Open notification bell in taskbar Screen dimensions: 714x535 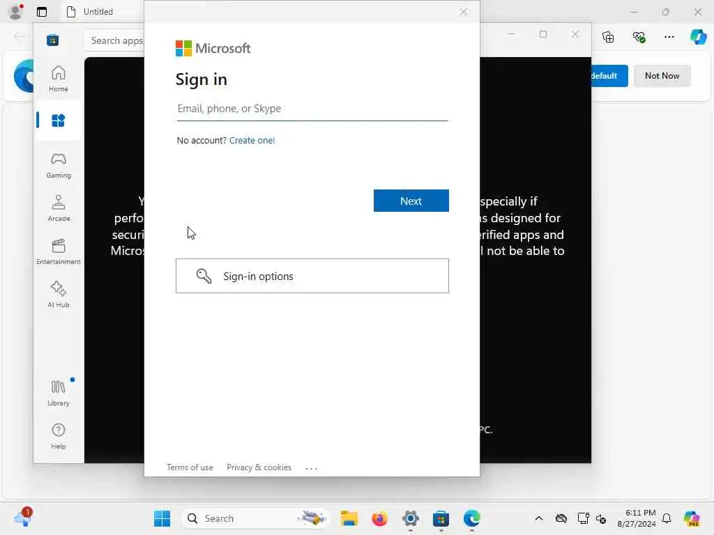tap(667, 518)
